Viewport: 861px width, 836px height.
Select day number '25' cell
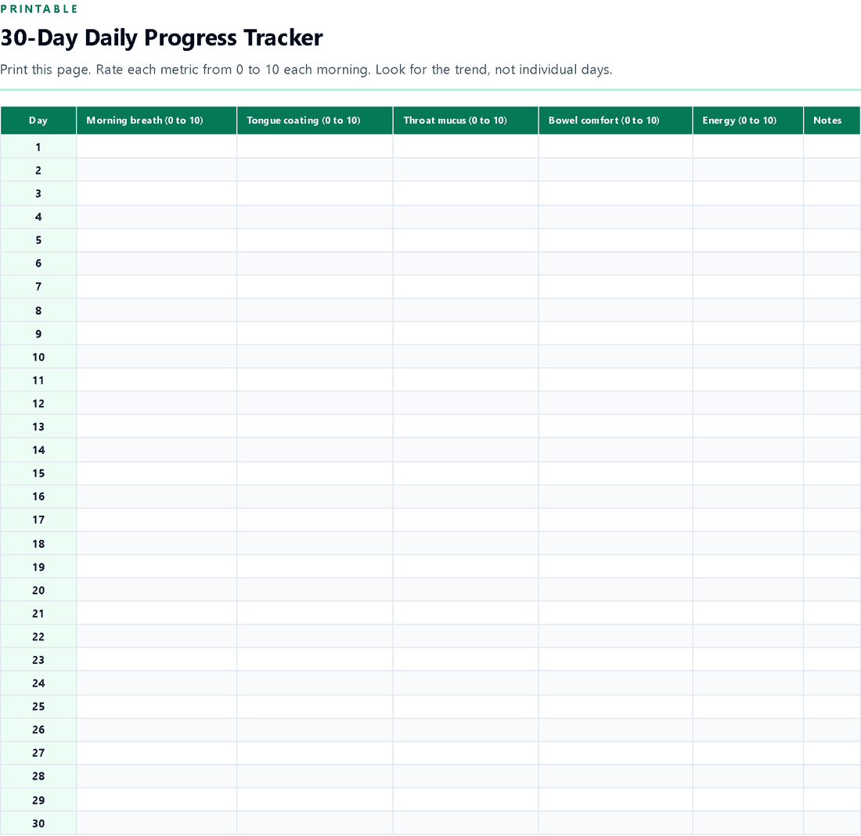pyautogui.click(x=38, y=706)
